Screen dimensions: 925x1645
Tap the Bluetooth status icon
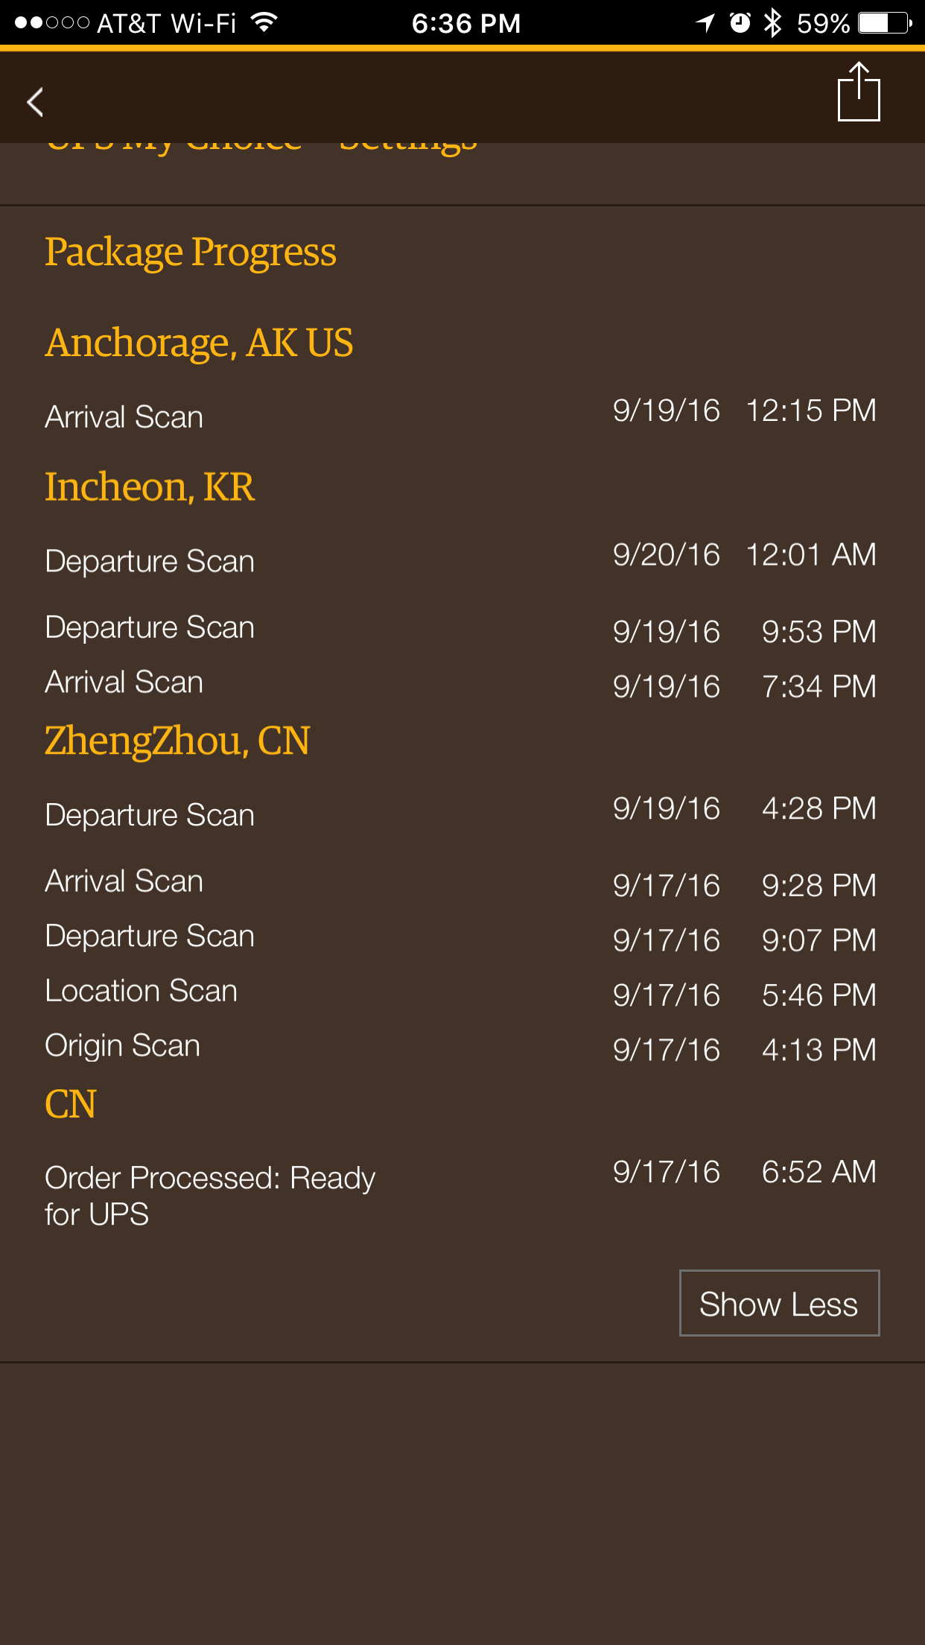click(x=773, y=23)
